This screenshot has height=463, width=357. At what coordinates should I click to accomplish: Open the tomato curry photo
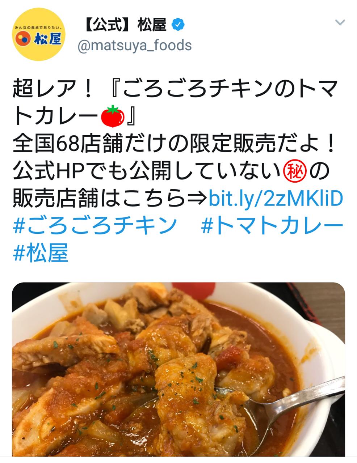click(178, 369)
